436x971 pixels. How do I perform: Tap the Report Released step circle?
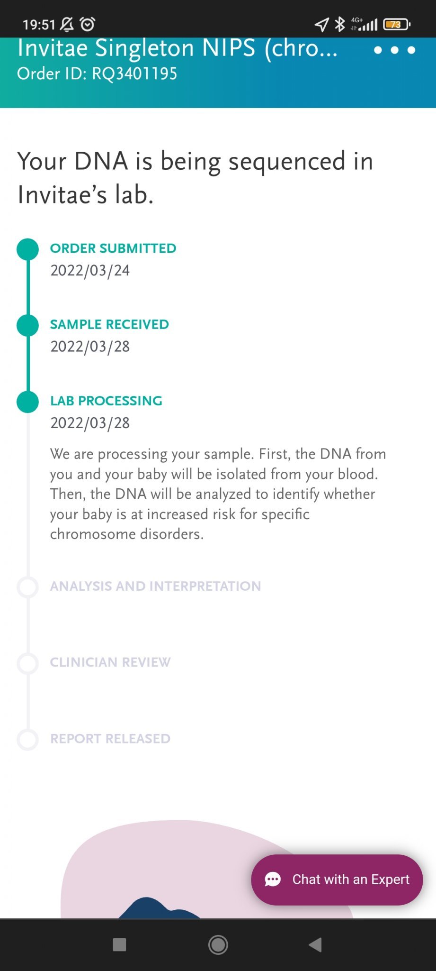coord(27,740)
